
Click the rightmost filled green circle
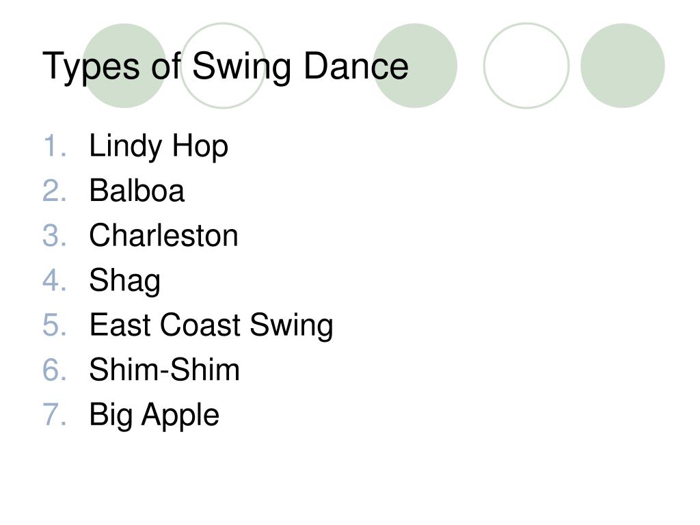point(622,66)
